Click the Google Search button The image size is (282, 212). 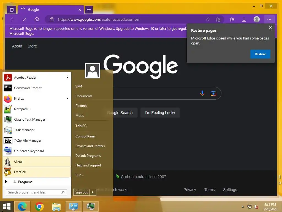120,113
